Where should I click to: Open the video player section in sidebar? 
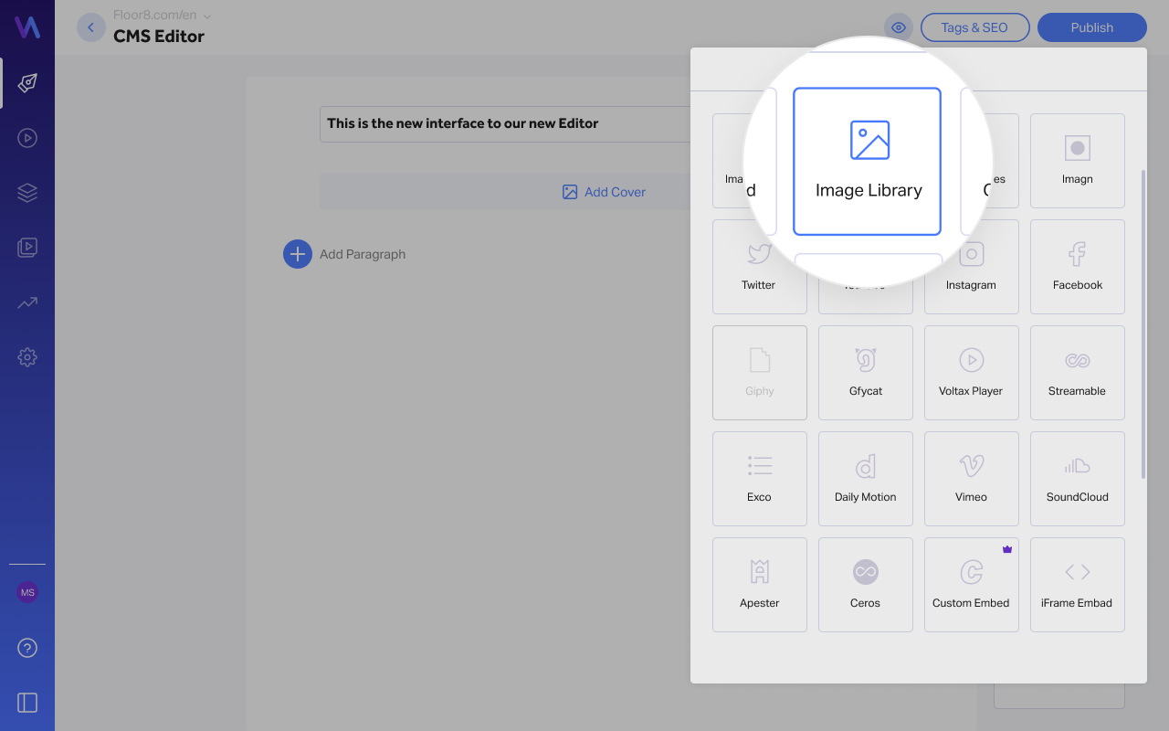click(27, 138)
